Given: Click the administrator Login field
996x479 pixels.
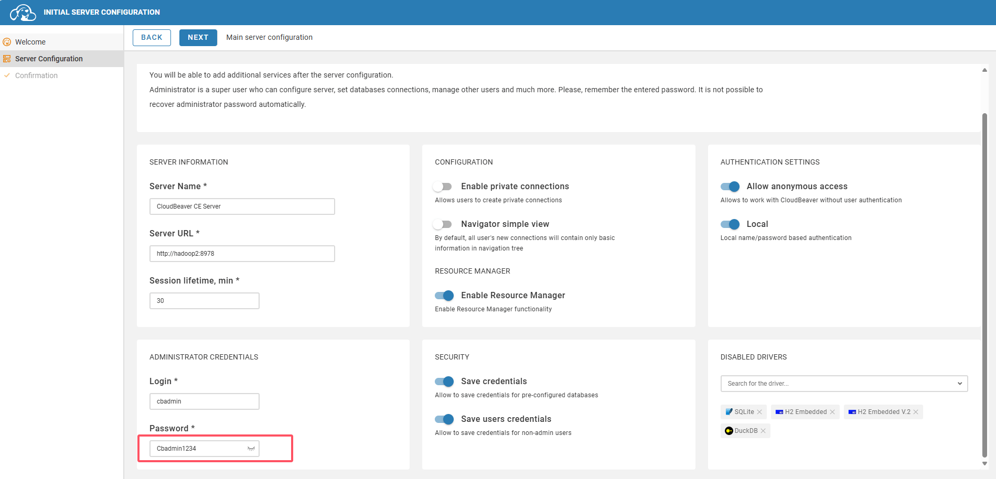Looking at the screenshot, I should coord(205,401).
